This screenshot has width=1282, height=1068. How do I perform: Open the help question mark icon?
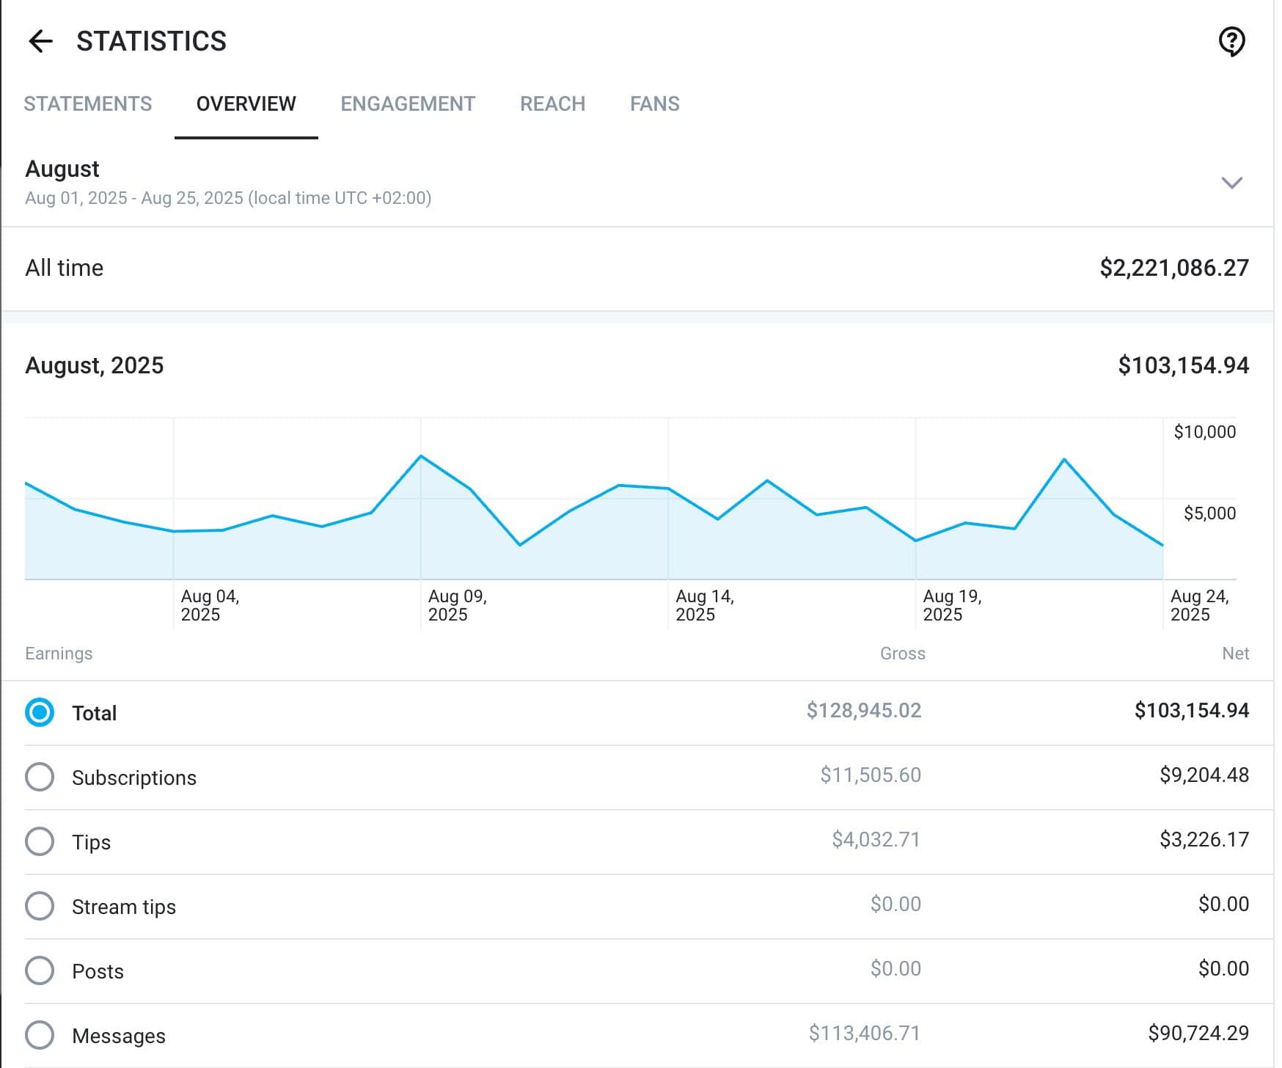click(1231, 41)
